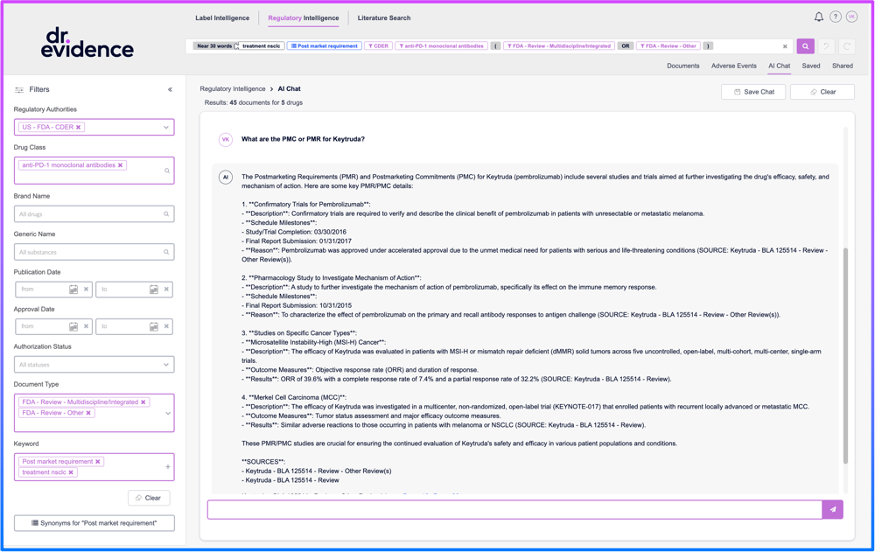Remove the treatment nsclc keyword tag
This screenshot has width=875, height=552.
pyautogui.click(x=71, y=472)
